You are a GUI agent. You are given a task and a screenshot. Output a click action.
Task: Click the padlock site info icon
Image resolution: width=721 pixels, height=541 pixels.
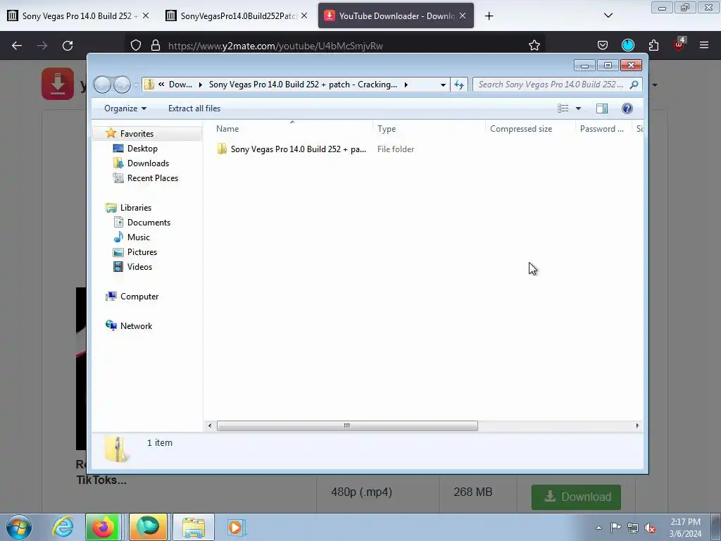pyautogui.click(x=156, y=46)
